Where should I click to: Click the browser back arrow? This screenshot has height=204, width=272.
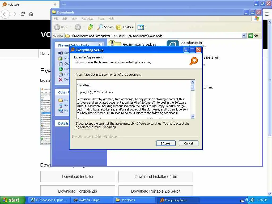tap(5, 14)
